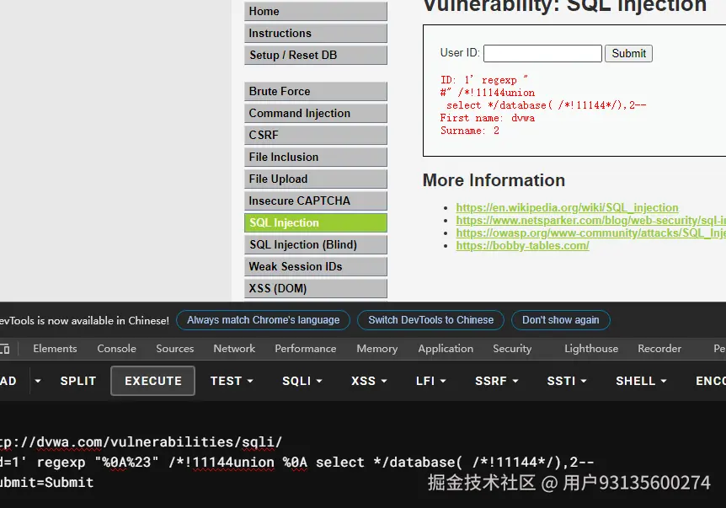Click the More Information heading
Viewport: 726px width, 508px height.
click(x=494, y=180)
